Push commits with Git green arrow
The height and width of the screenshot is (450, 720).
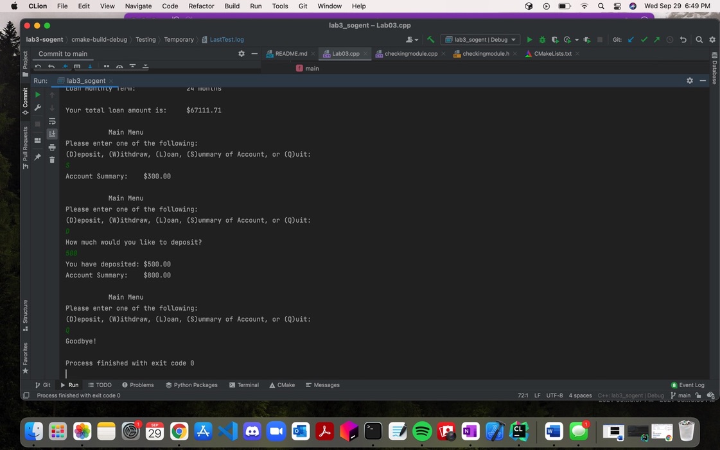[656, 39]
